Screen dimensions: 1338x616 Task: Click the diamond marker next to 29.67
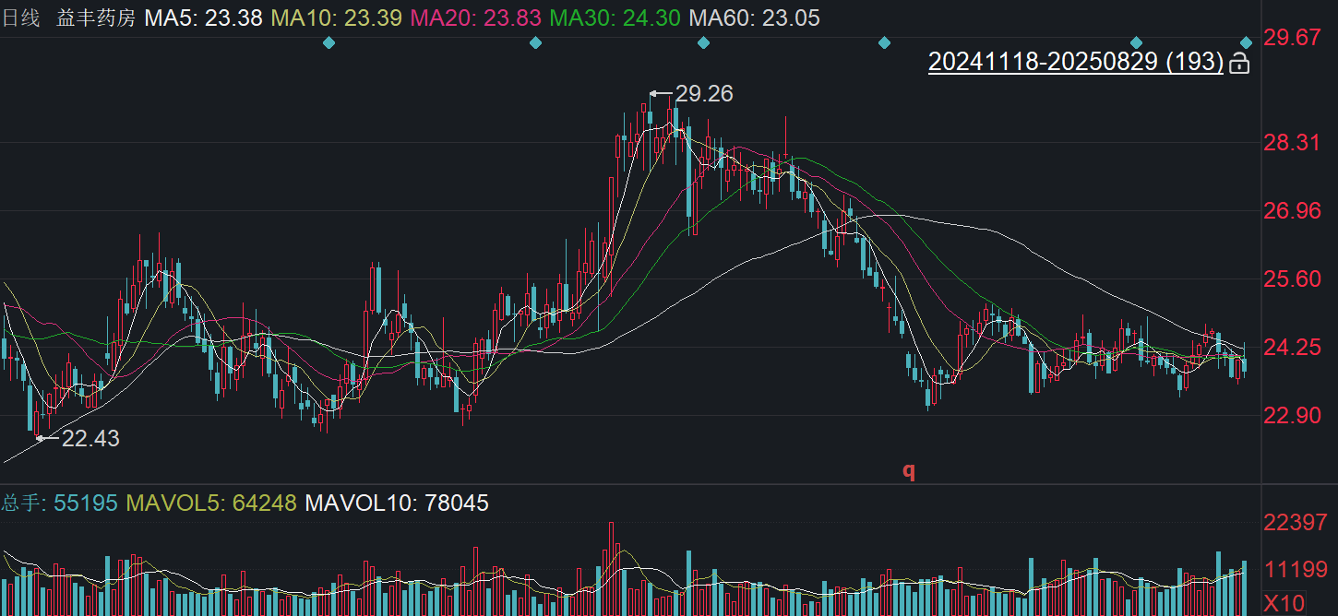tap(1246, 42)
